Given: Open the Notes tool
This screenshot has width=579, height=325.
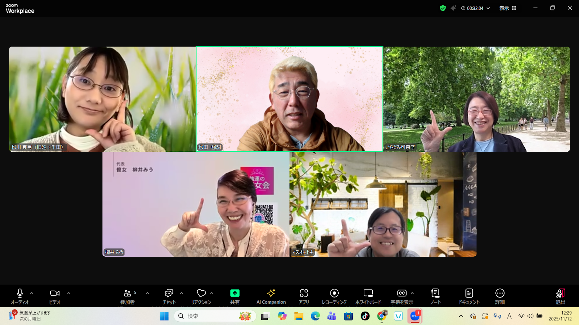Looking at the screenshot, I should [x=435, y=296].
